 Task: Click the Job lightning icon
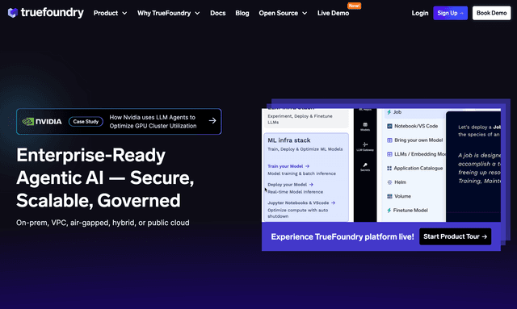[389, 112]
